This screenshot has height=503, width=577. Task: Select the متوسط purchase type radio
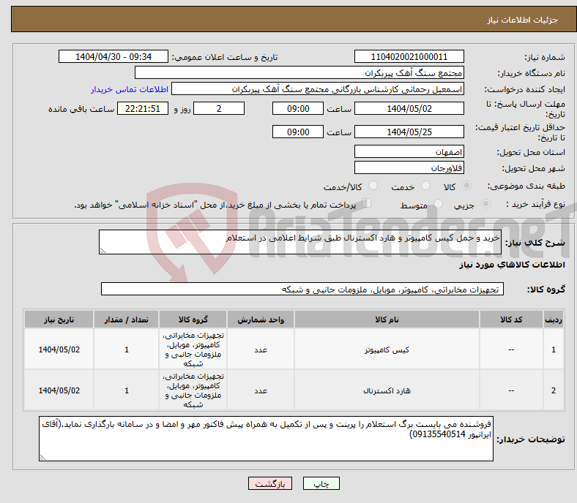[438, 204]
